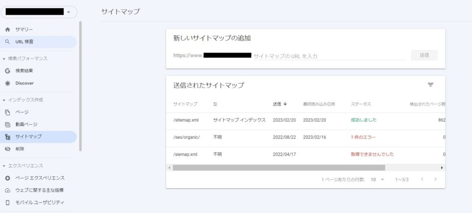Click the crossed-eye icon for 削除
The height and width of the screenshot is (213, 472).
coord(7,149)
